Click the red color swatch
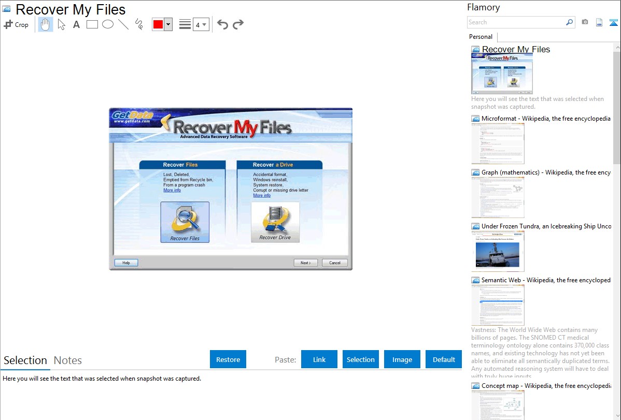This screenshot has width=621, height=420. click(158, 24)
